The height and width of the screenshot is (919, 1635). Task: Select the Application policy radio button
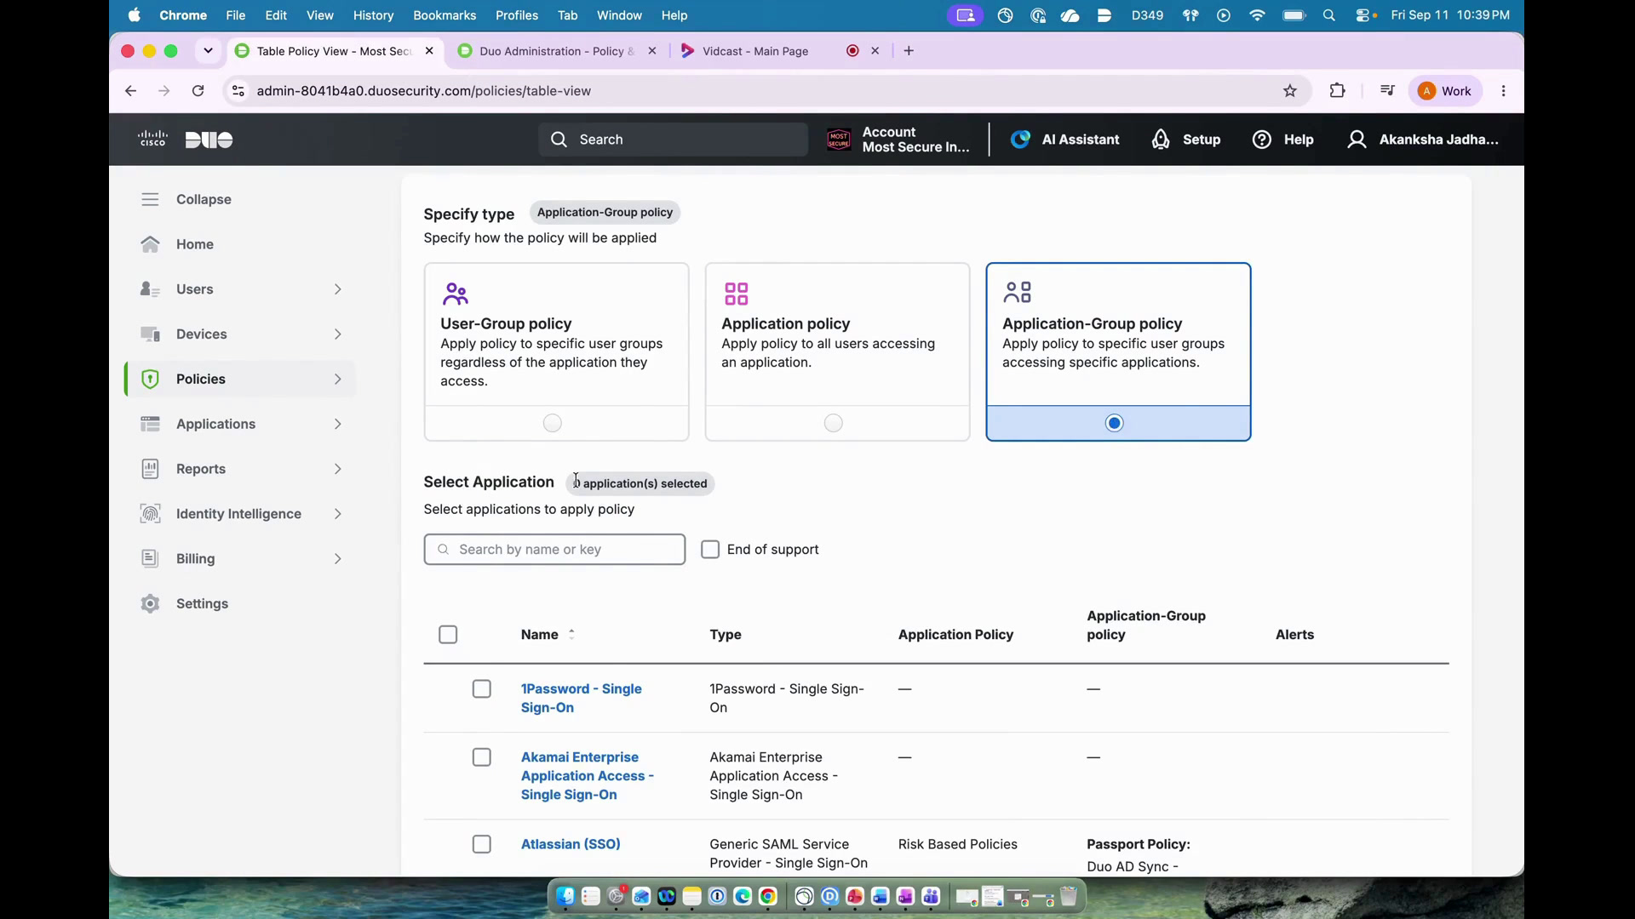(834, 423)
